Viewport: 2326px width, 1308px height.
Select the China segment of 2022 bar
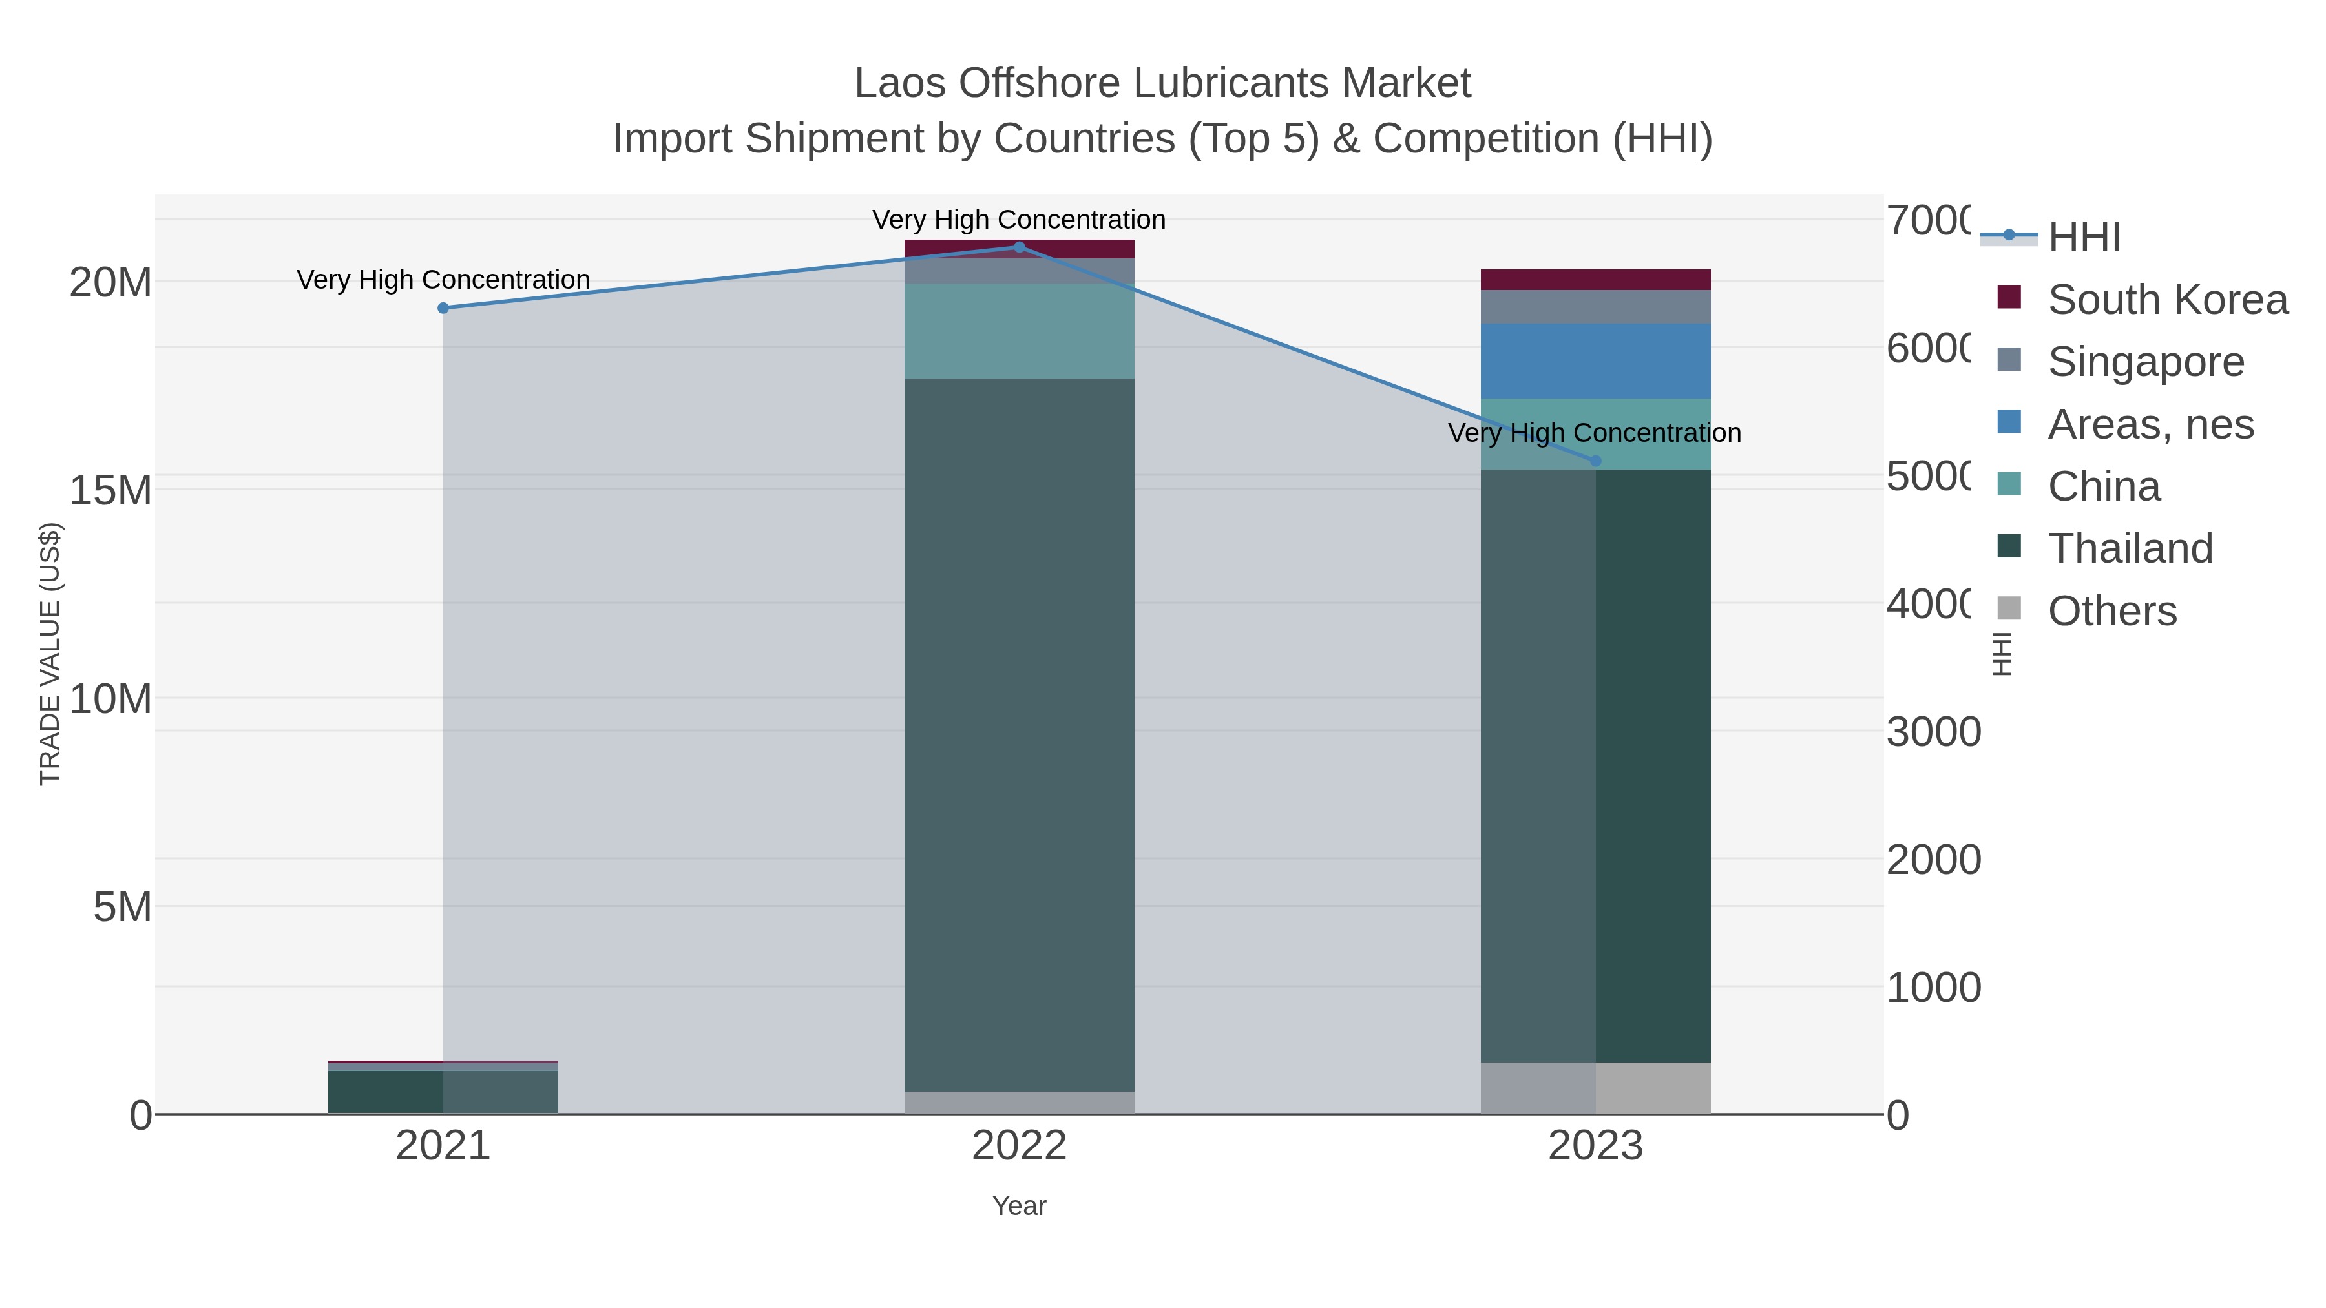coord(1020,331)
